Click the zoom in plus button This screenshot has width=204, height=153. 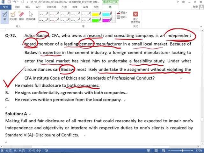192,151
